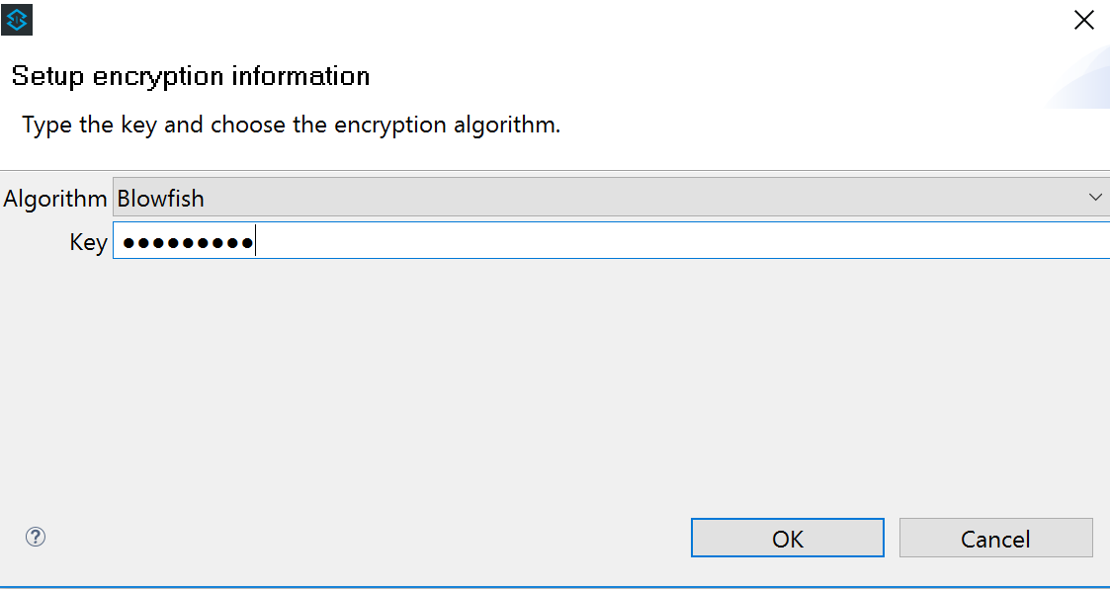Viewport: 1110px width, 589px height.
Task: Click the masked key dots
Action: (x=187, y=242)
